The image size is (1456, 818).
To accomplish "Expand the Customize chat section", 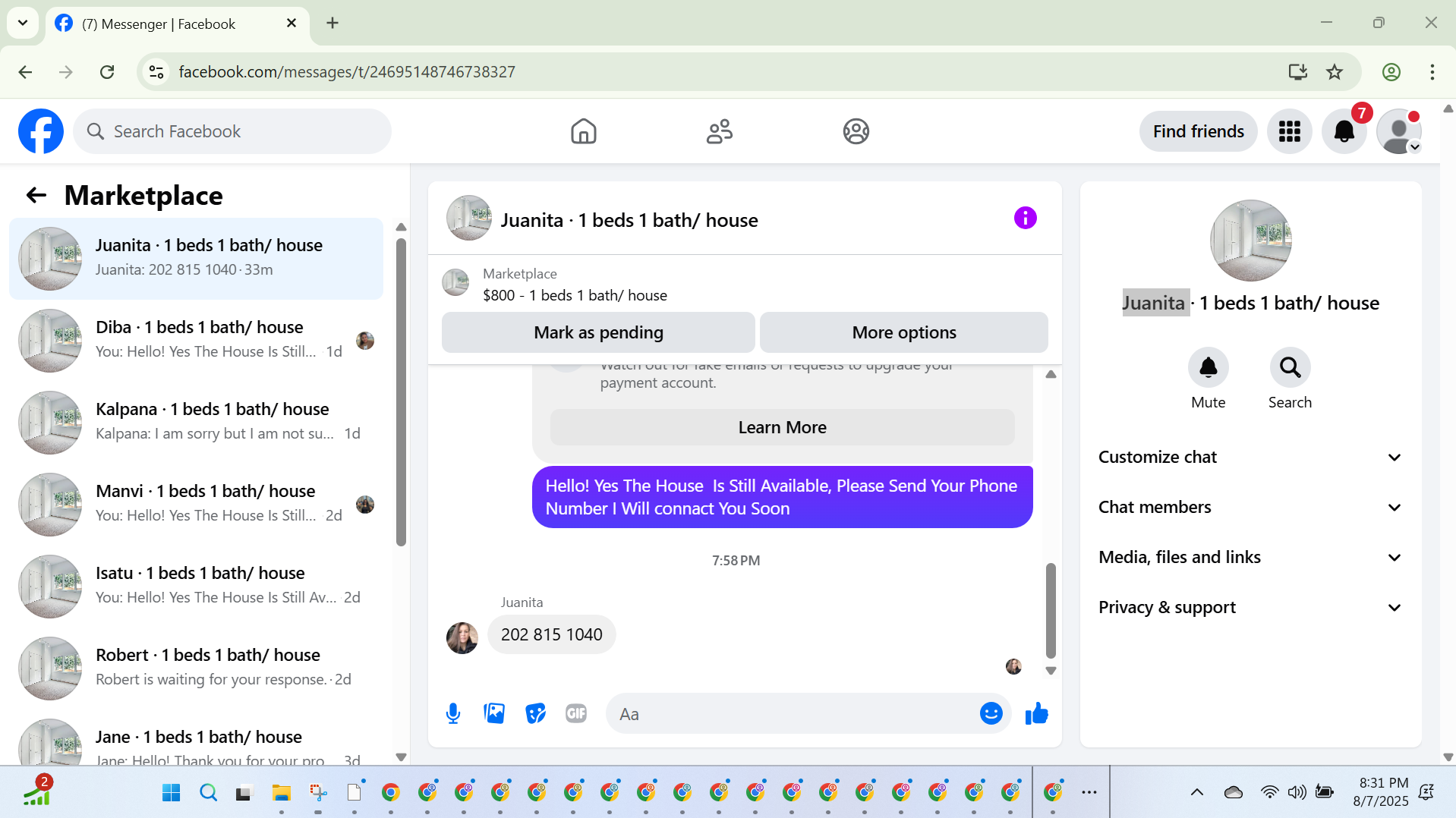I will [x=1250, y=458].
